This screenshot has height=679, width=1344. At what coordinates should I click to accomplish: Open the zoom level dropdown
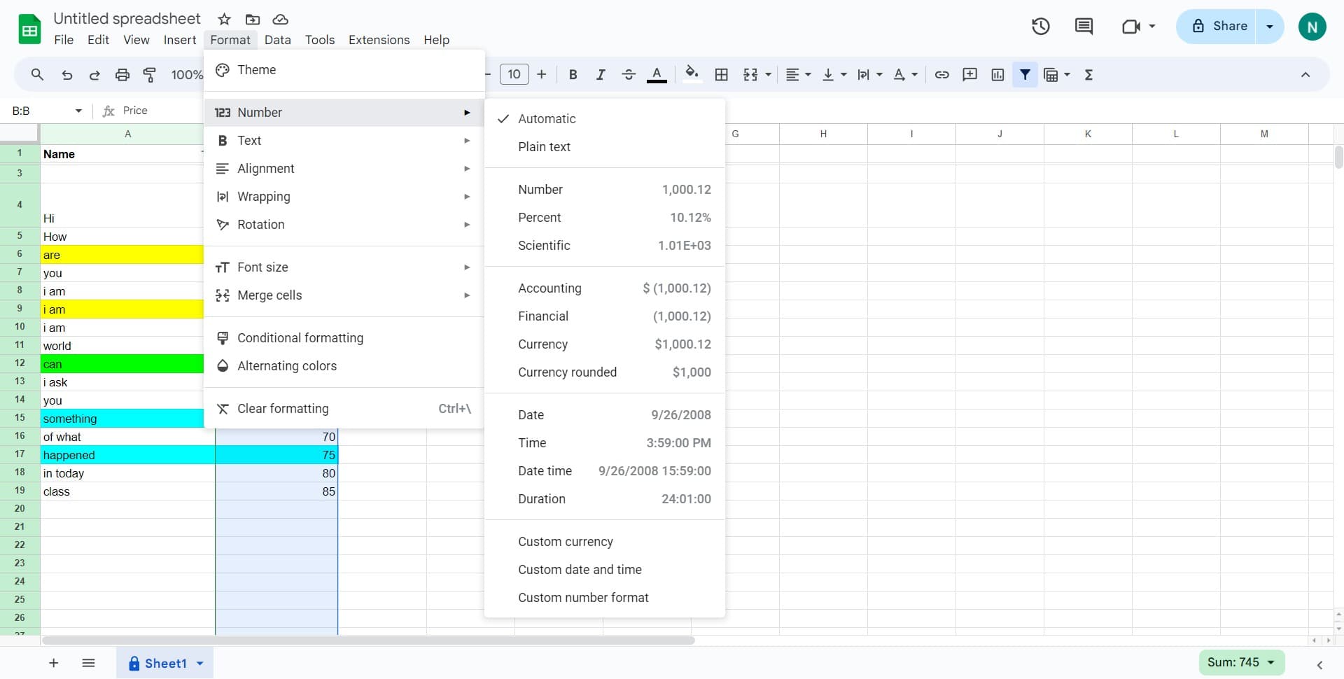(186, 74)
